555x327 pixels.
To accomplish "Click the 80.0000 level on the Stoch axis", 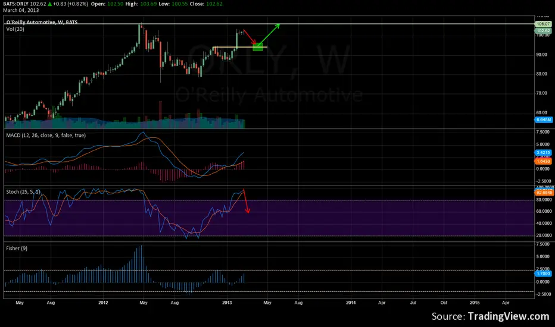I will click(544, 200).
